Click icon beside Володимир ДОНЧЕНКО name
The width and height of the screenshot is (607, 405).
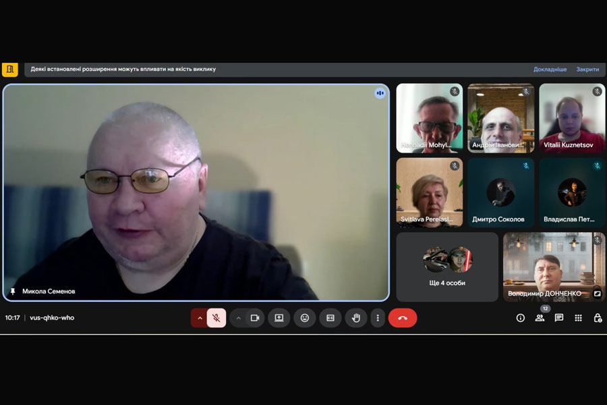[598, 294]
